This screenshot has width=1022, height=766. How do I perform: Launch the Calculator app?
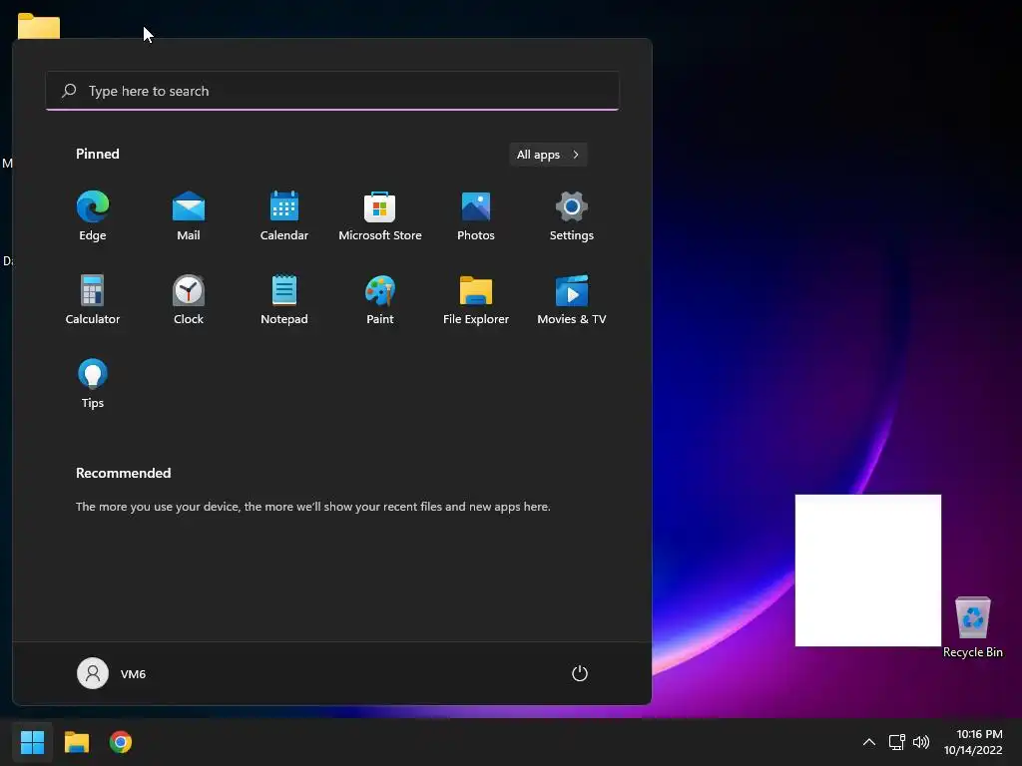[93, 300]
